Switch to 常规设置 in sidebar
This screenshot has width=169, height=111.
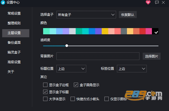coord(14,14)
